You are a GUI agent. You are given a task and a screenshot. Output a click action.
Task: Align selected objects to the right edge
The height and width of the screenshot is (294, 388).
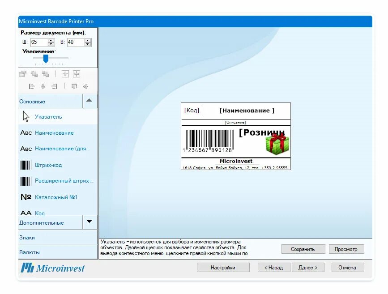pos(54,86)
